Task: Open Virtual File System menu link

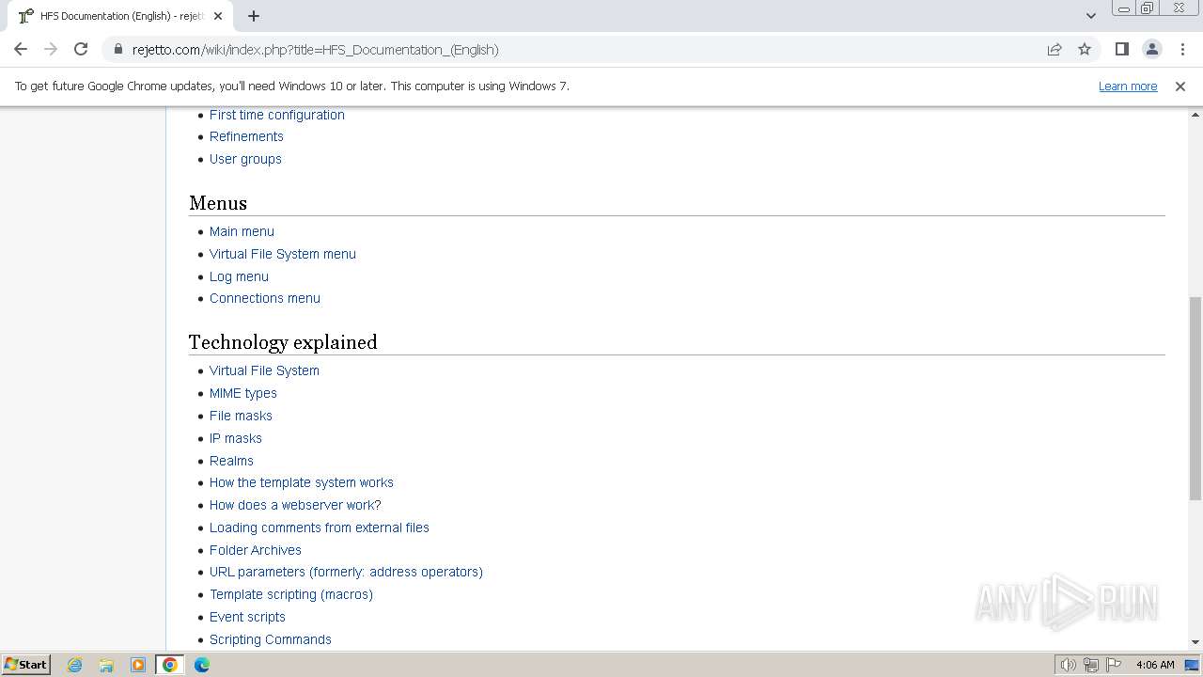Action: 283,254
